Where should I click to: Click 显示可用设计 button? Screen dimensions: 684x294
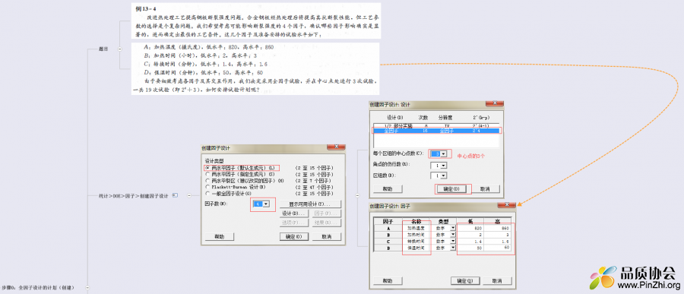pos(309,204)
